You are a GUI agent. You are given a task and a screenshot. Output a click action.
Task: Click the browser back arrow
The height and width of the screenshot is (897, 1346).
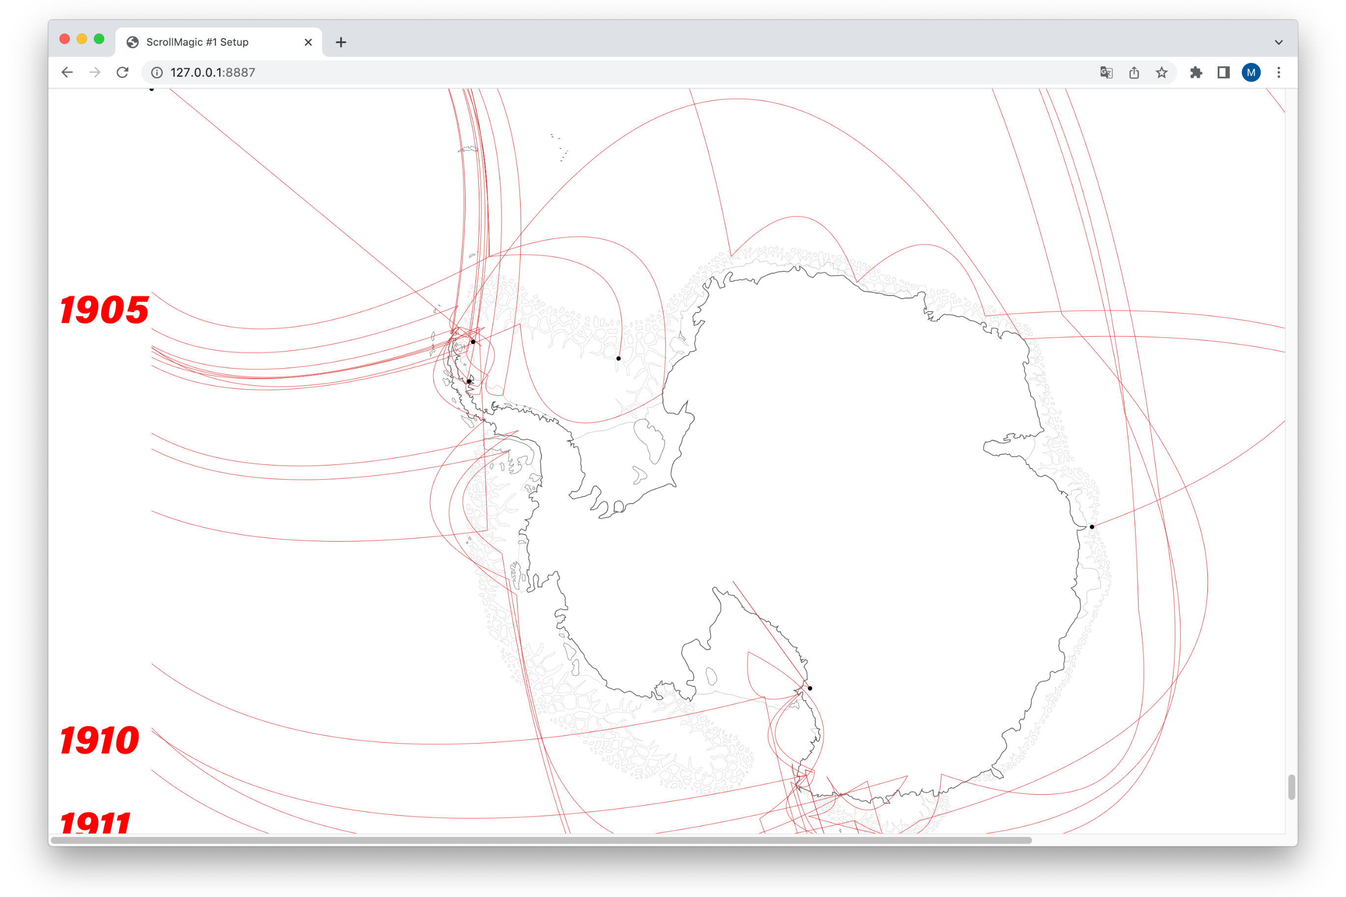[67, 73]
